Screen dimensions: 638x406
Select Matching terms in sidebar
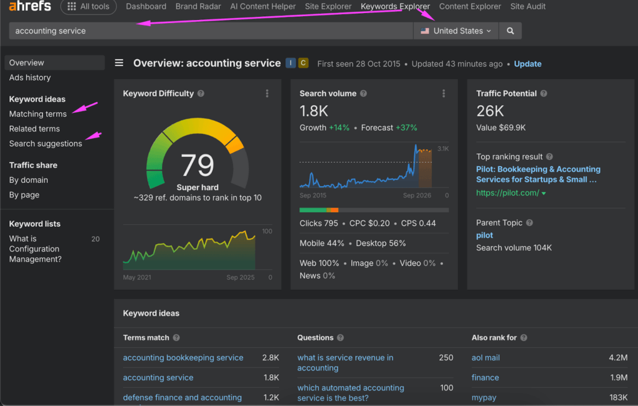pyautogui.click(x=38, y=114)
